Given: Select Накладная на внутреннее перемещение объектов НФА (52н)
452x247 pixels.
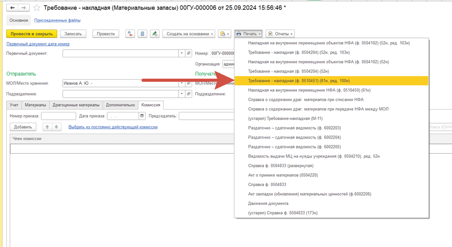Looking at the screenshot, I should point(331,62).
